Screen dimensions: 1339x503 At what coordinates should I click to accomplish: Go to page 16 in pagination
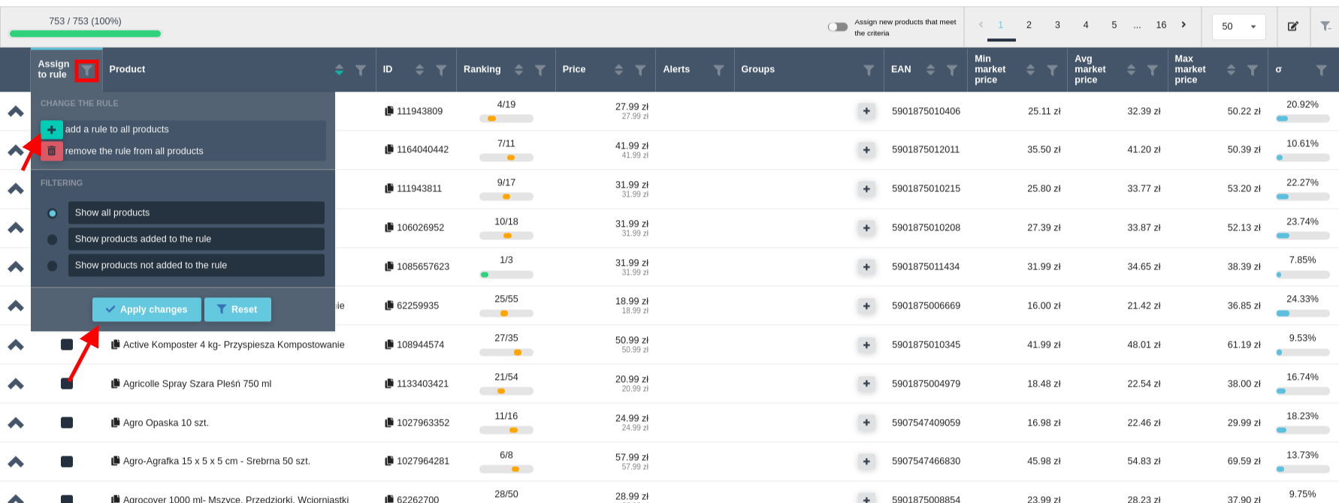[x=1161, y=26]
